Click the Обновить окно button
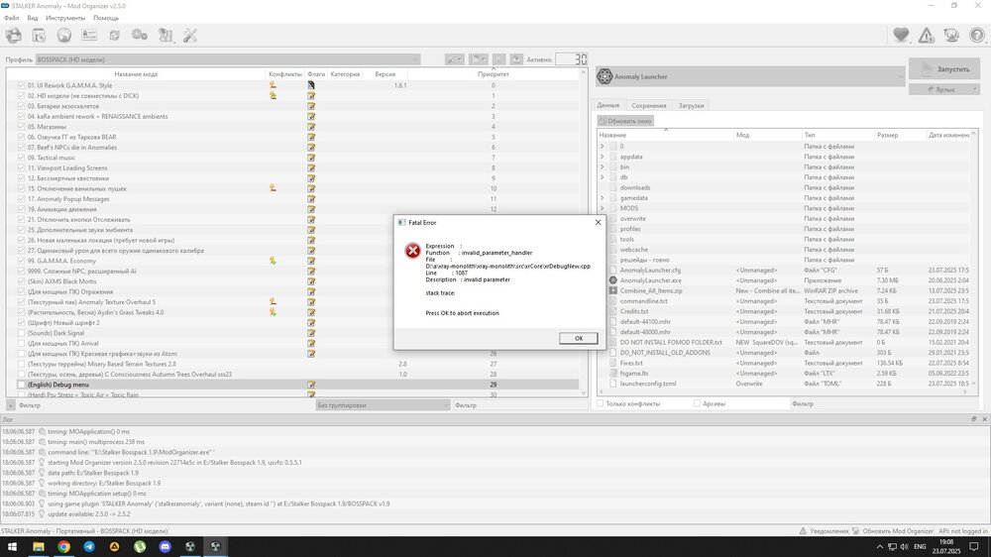Image resolution: width=991 pixels, height=557 pixels. click(625, 121)
